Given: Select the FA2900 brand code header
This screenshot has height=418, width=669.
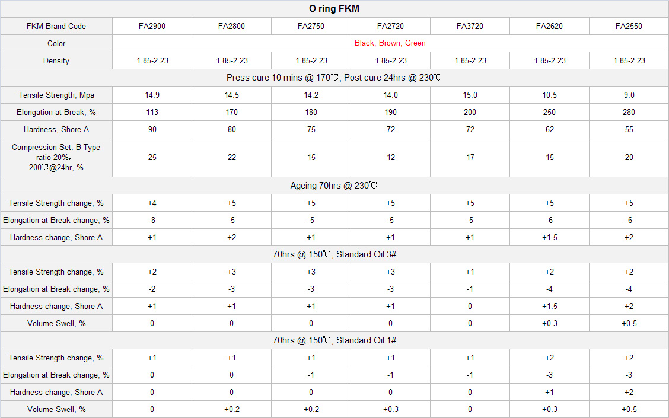Looking at the screenshot, I should point(152,26).
